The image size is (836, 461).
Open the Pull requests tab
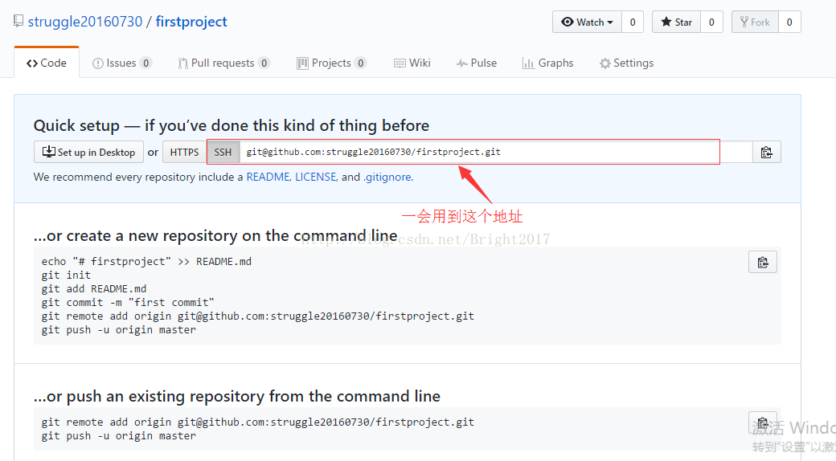coord(224,63)
